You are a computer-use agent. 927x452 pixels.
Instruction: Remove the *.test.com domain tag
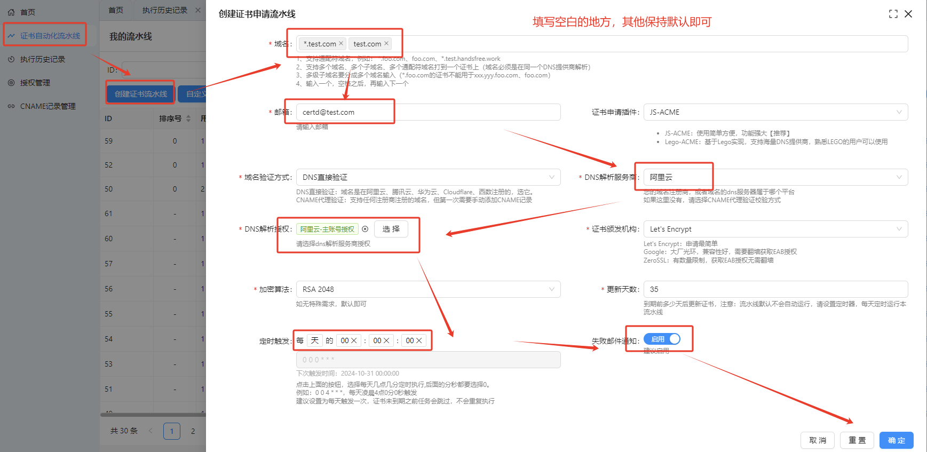point(341,44)
